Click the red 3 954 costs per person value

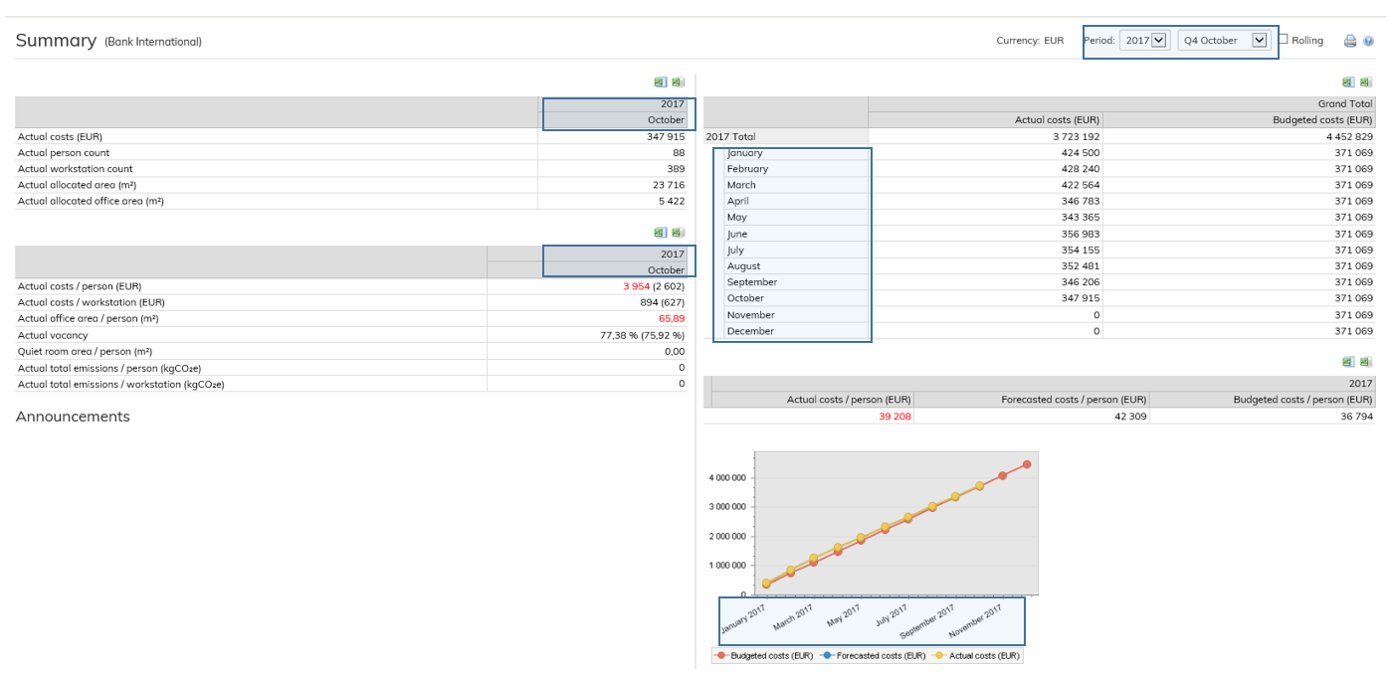pyautogui.click(x=636, y=286)
